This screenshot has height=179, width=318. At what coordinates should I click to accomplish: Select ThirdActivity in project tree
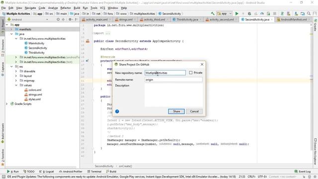coord(36,53)
